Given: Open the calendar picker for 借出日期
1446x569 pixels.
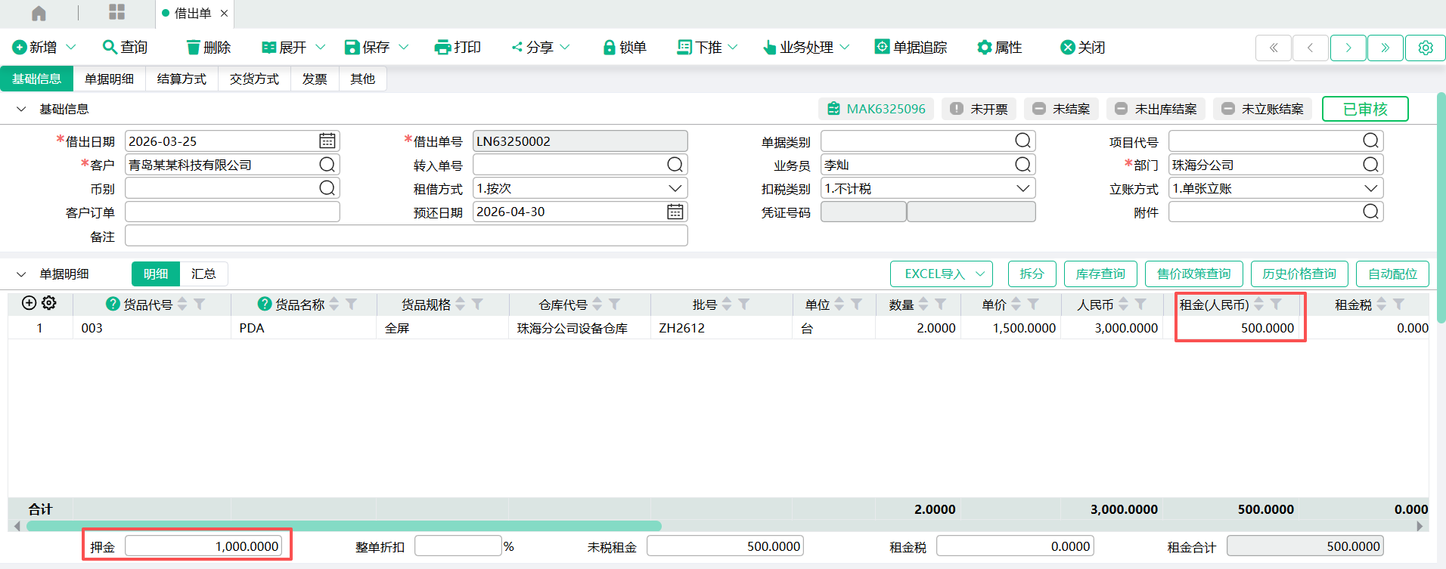Looking at the screenshot, I should (327, 141).
